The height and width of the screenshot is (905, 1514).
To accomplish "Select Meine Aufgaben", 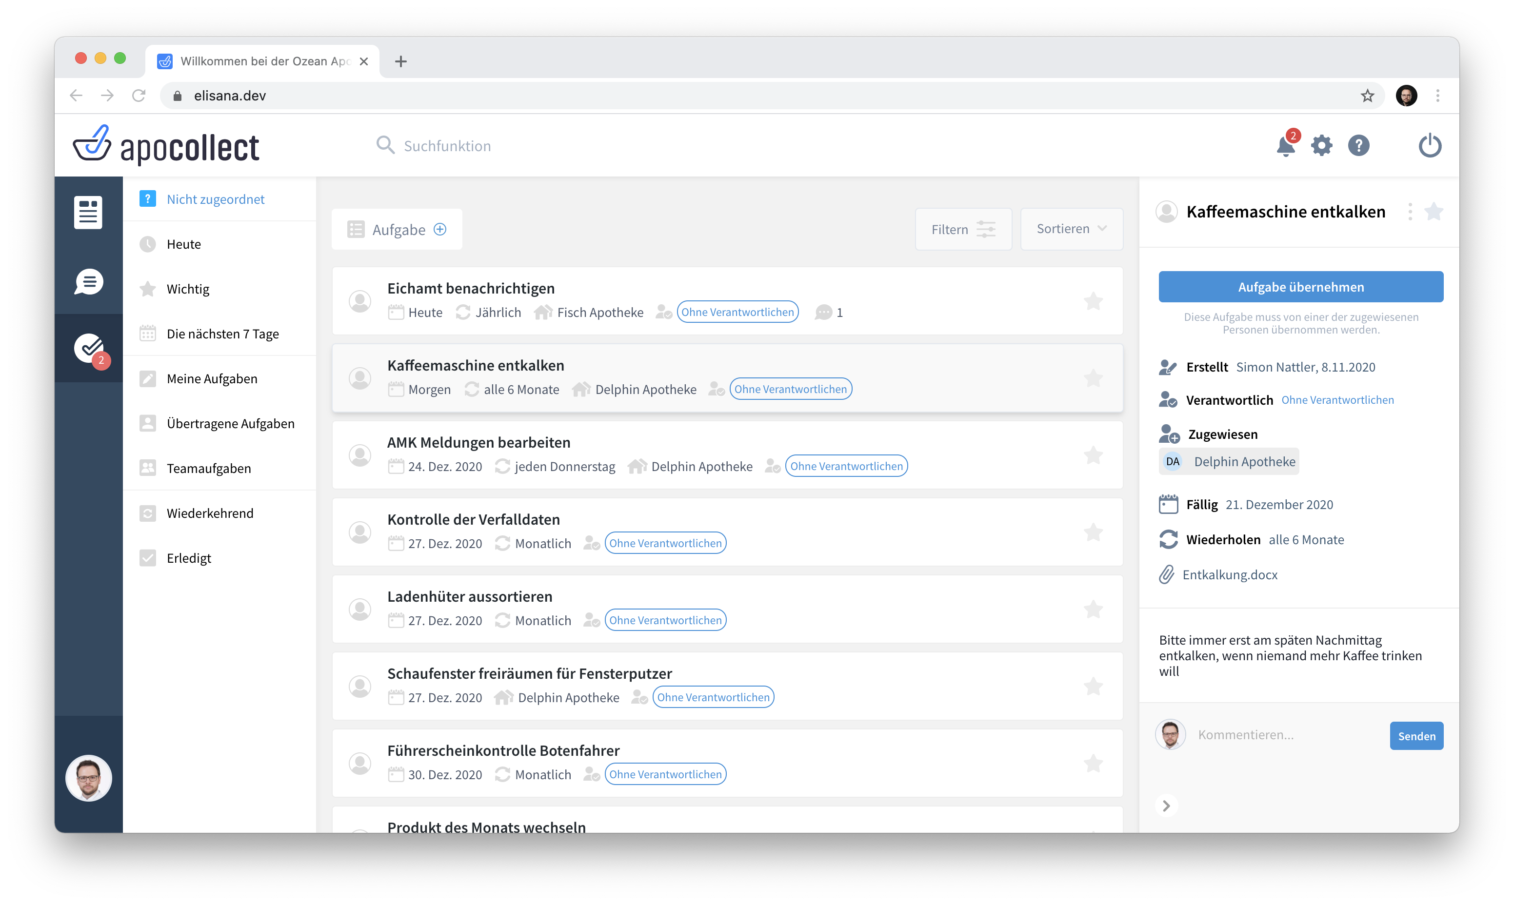I will tap(212, 379).
